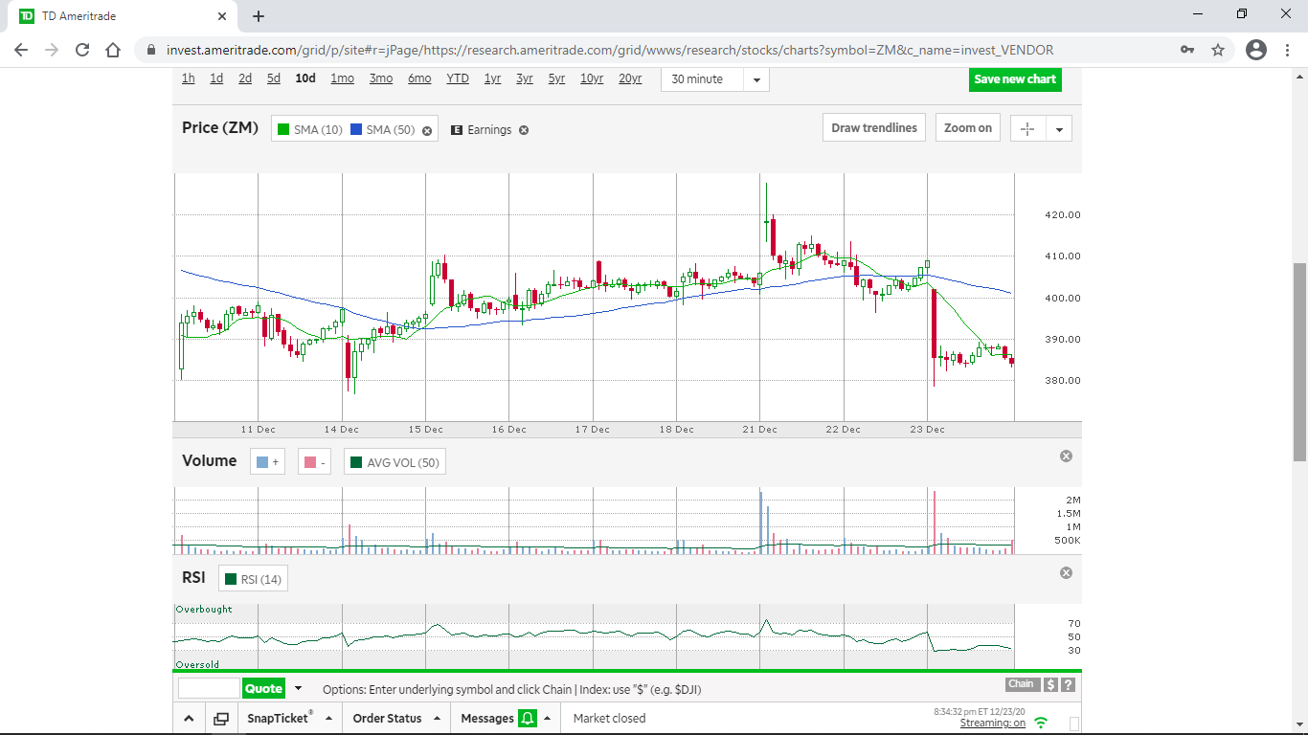Image resolution: width=1308 pixels, height=735 pixels.
Task: Close the RSI panel
Action: [1066, 573]
